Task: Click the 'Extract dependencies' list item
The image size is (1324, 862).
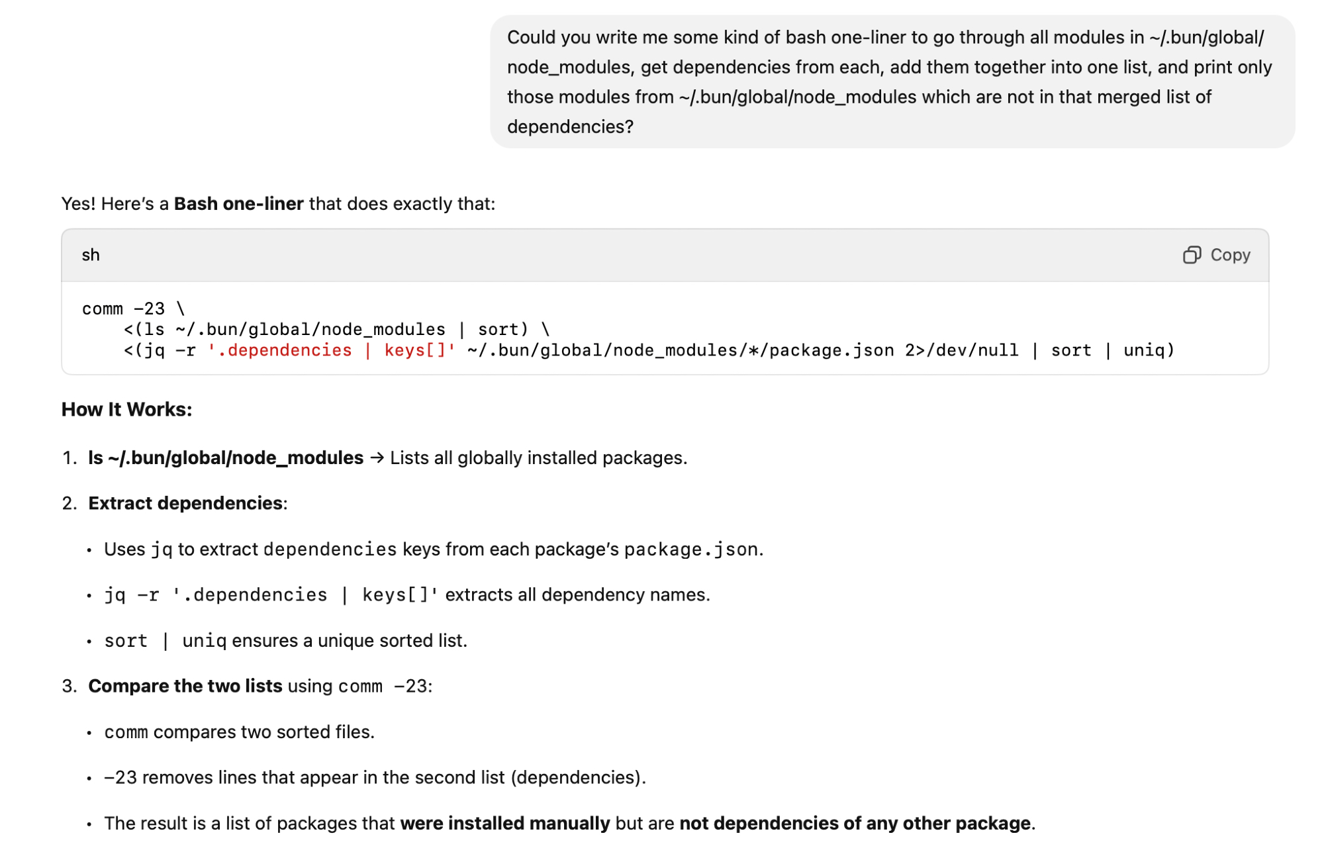Action: 186,503
